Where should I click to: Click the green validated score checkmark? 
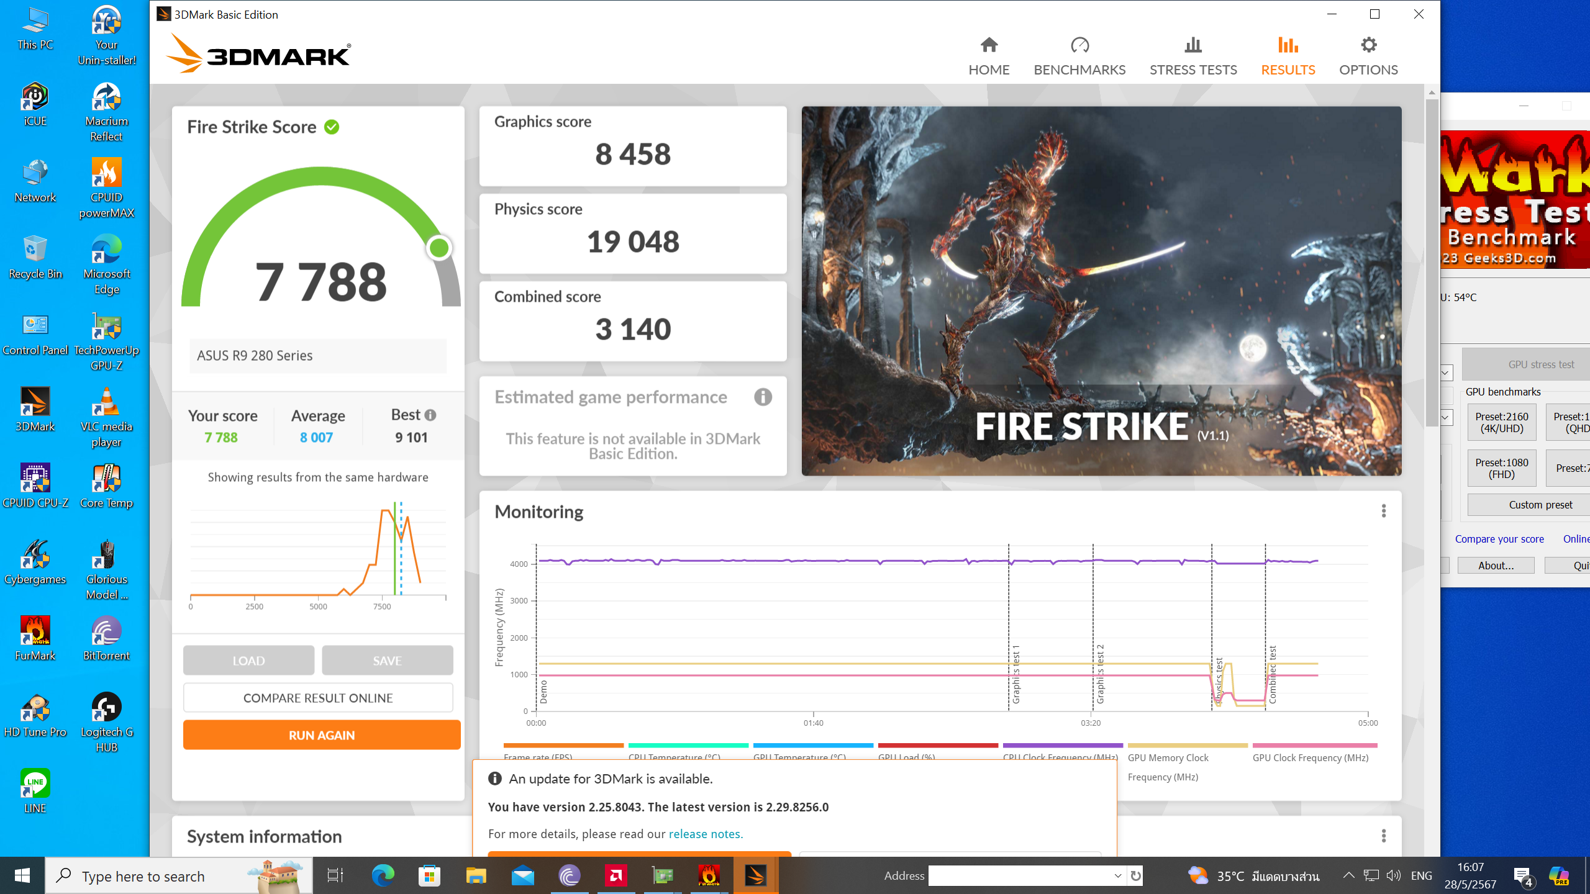point(332,127)
